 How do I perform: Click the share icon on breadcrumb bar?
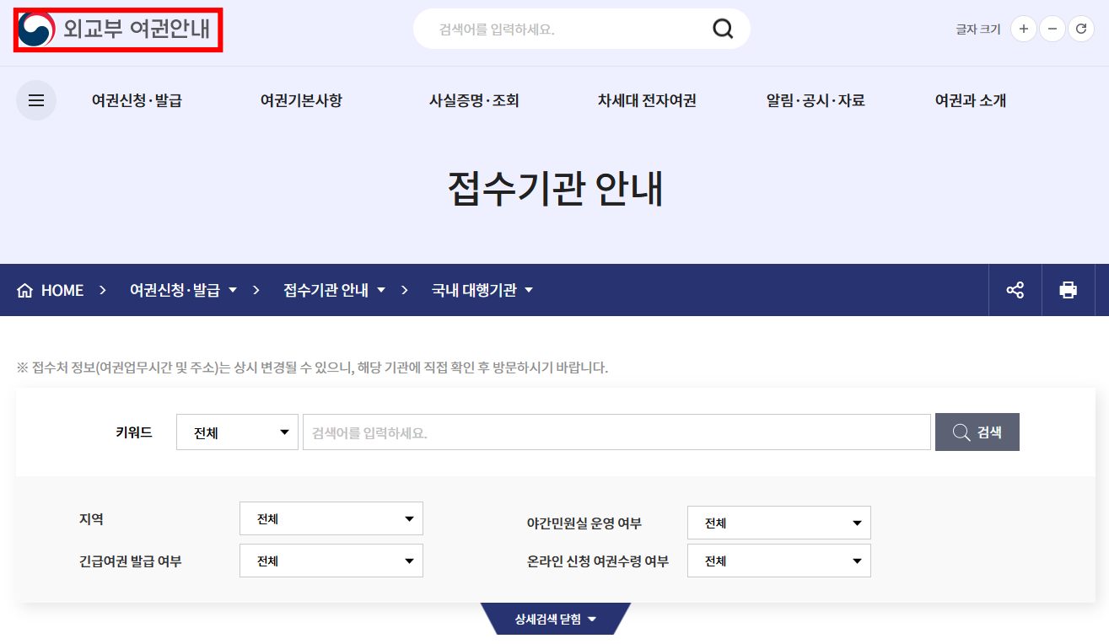pos(1015,289)
